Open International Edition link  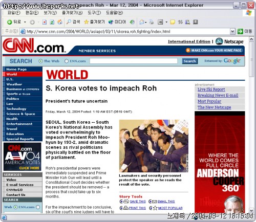click(189, 41)
